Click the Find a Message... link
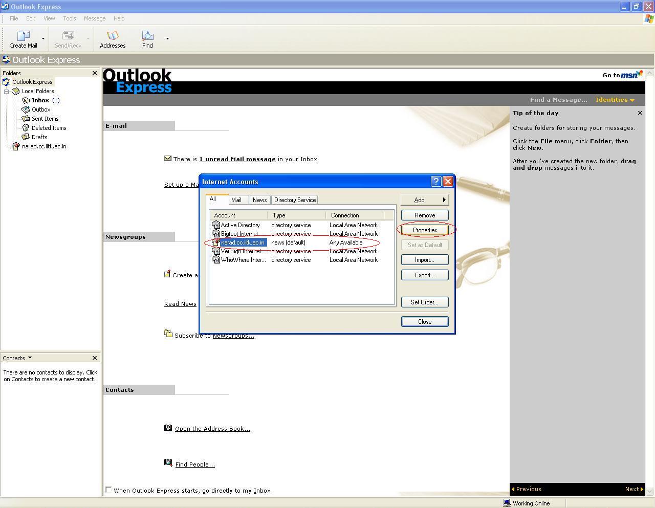This screenshot has width=655, height=508. [559, 100]
